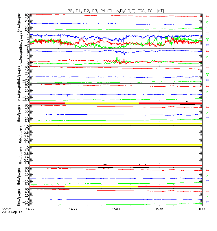Click the 'thd_fgs_gse' y-axis title

pos(19,75)
